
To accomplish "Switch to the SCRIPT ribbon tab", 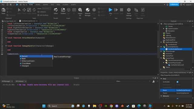I will tap(73, 5).
